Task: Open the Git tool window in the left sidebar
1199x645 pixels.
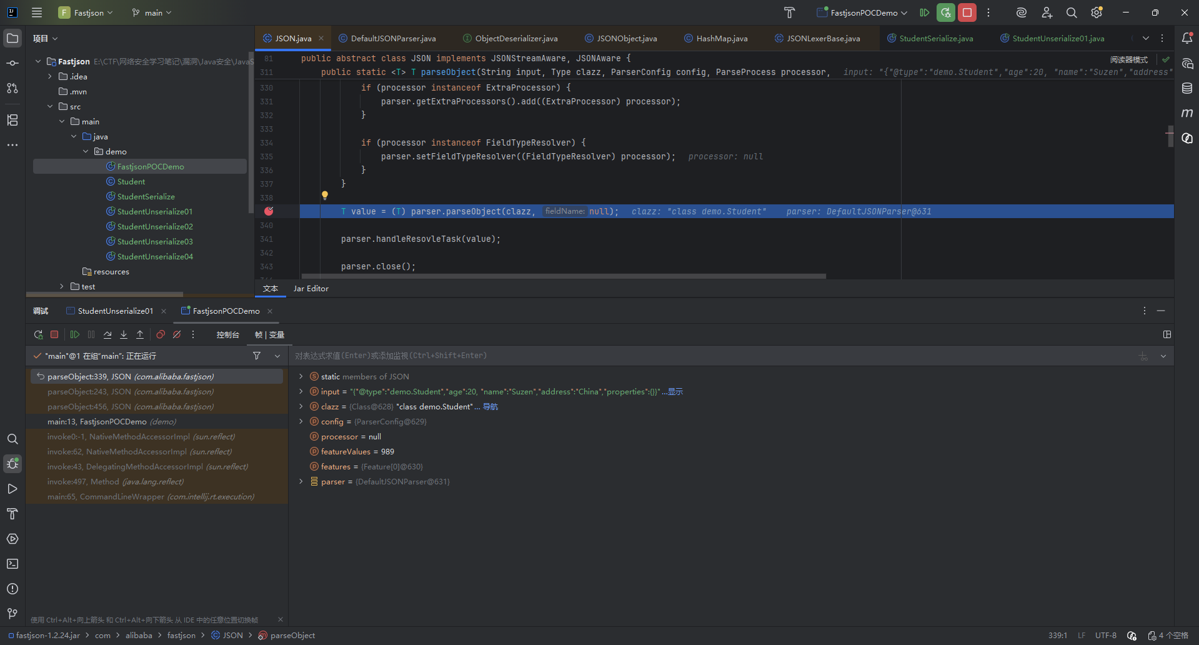Action: point(12,614)
